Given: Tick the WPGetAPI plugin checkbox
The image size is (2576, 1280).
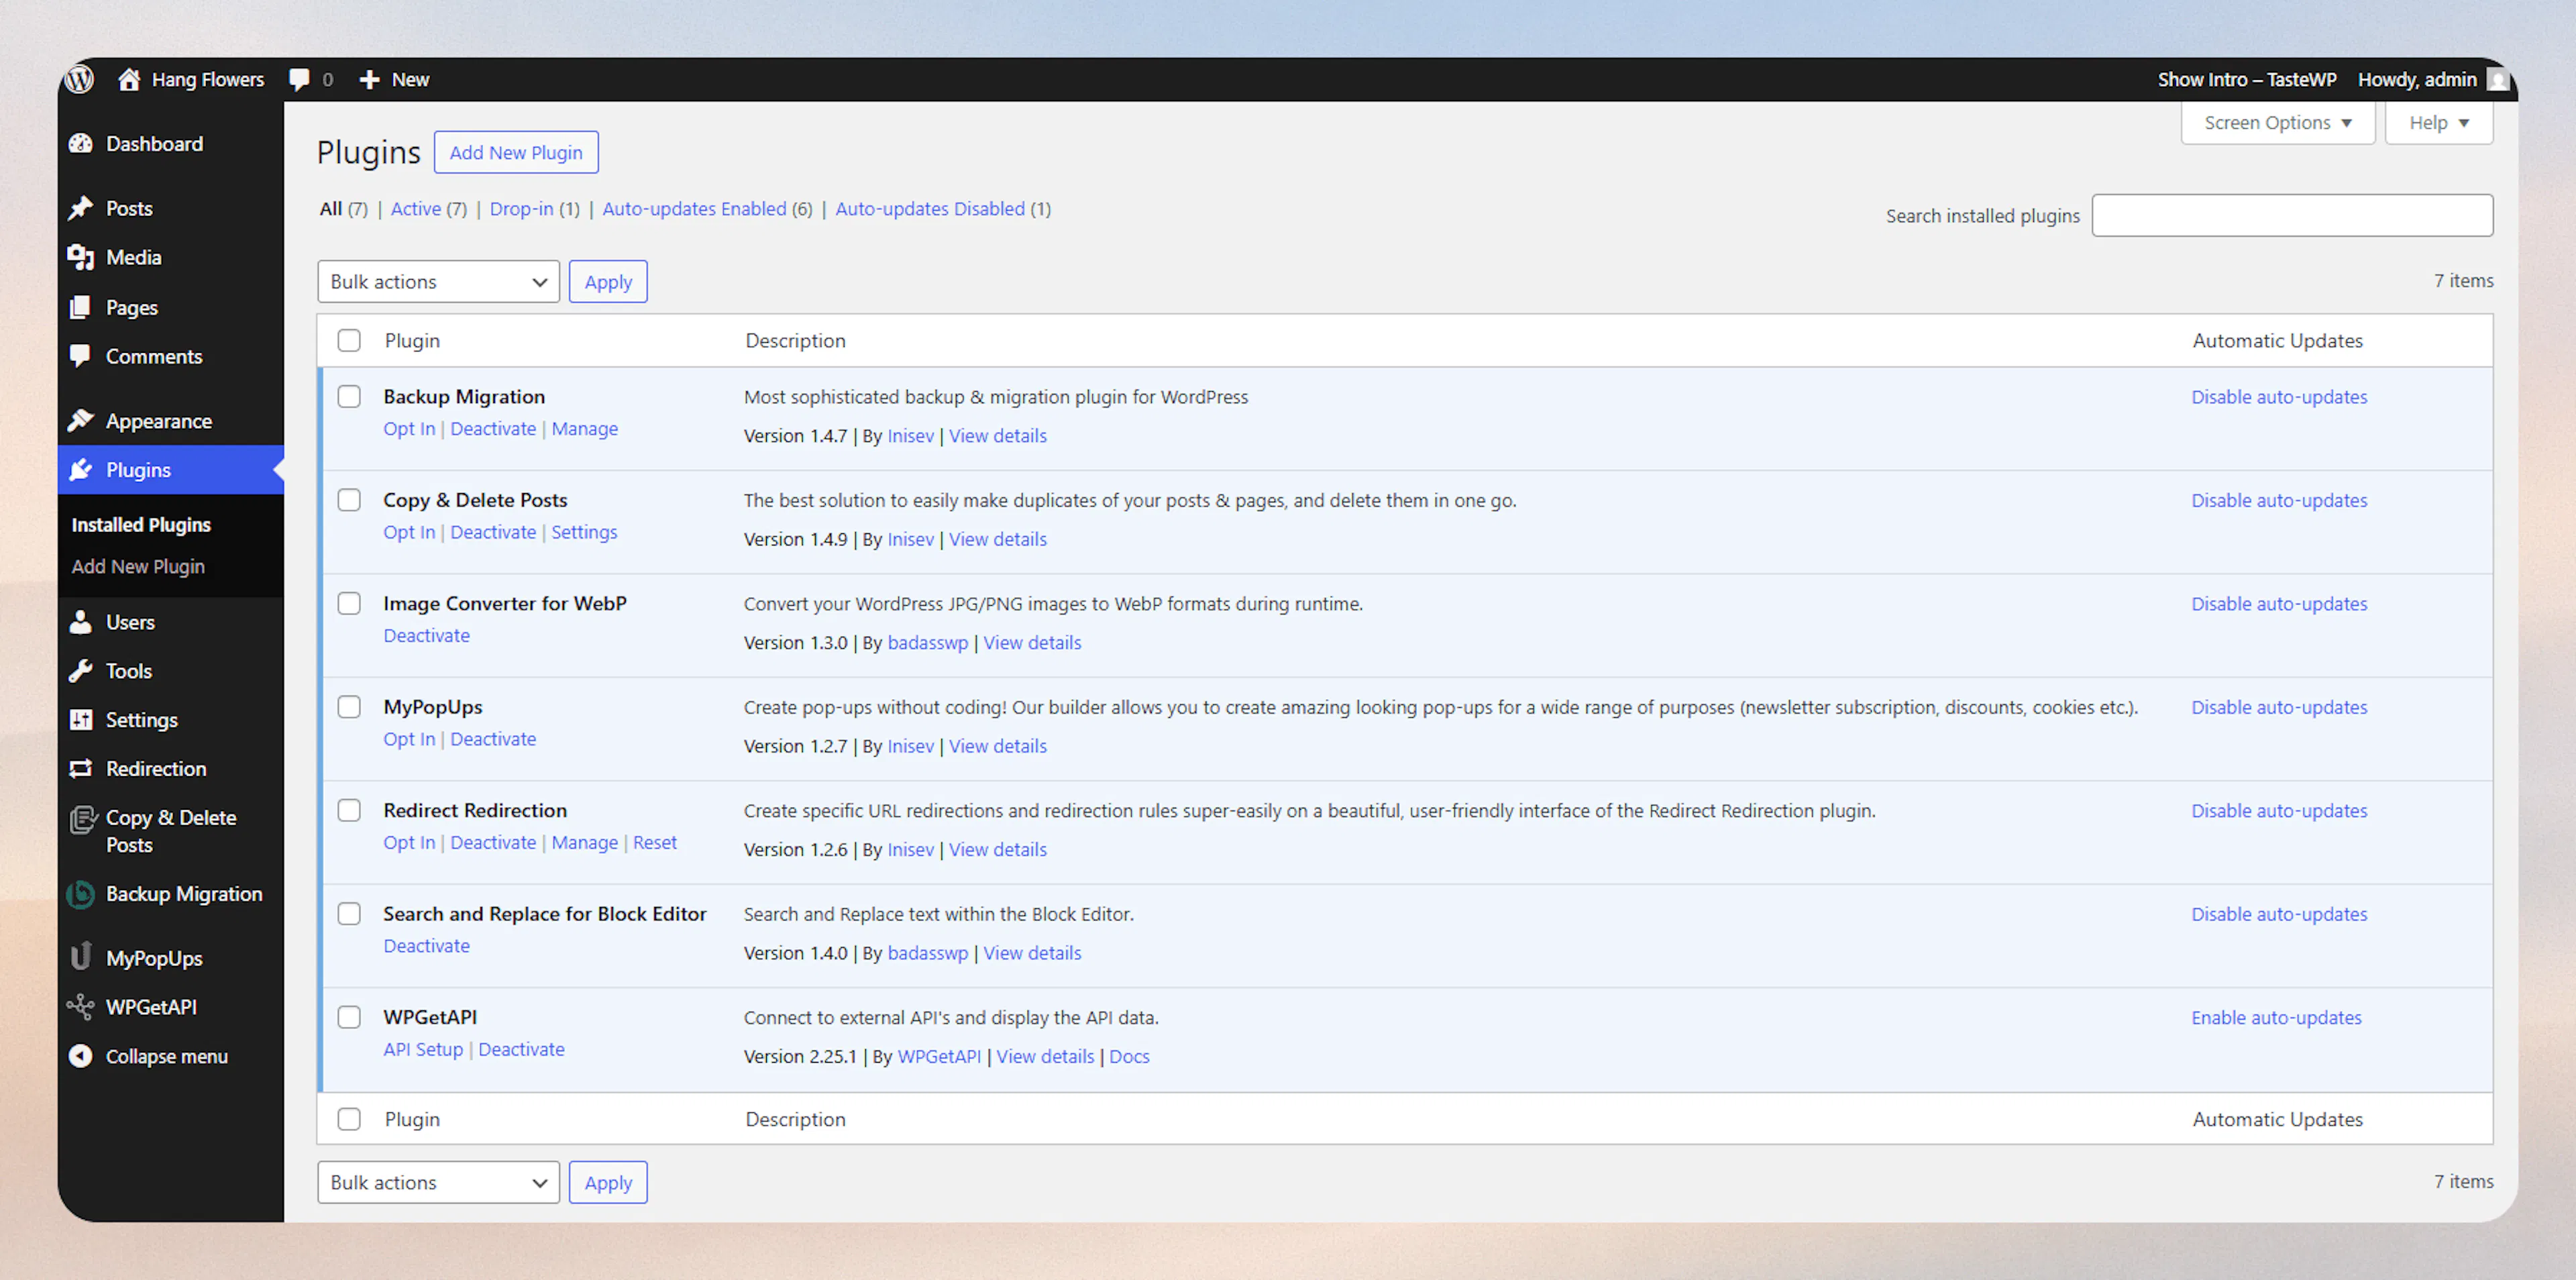Looking at the screenshot, I should pos(349,1016).
